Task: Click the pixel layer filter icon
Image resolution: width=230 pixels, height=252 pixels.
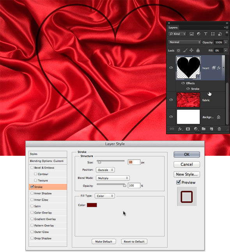Action: 191,34
